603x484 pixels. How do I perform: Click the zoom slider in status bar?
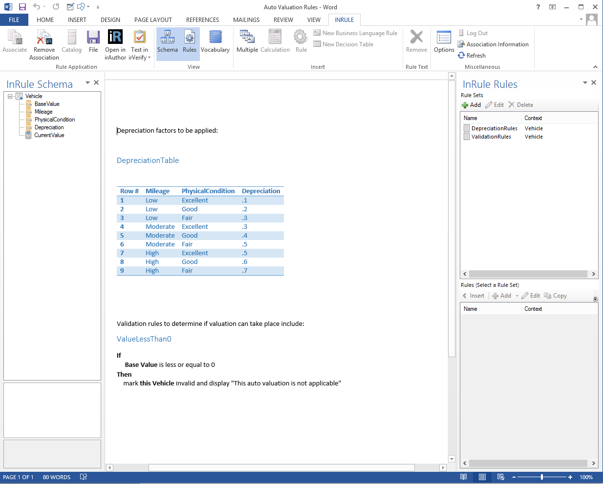click(x=541, y=477)
